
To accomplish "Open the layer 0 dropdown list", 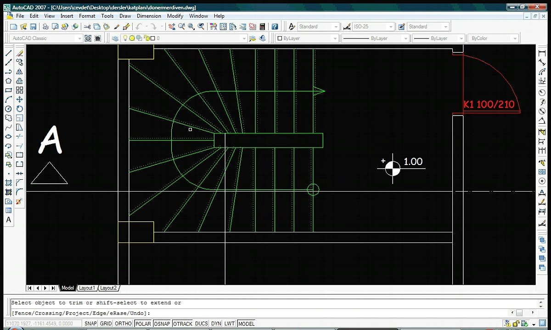I will pyautogui.click(x=244, y=38).
